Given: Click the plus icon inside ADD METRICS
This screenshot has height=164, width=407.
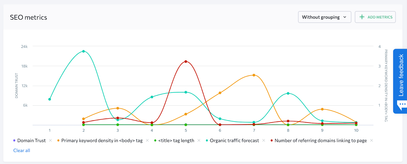Looking at the screenshot, I should tap(361, 17).
